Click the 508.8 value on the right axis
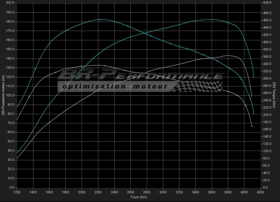This screenshot has height=202, width=280. point(266,3)
